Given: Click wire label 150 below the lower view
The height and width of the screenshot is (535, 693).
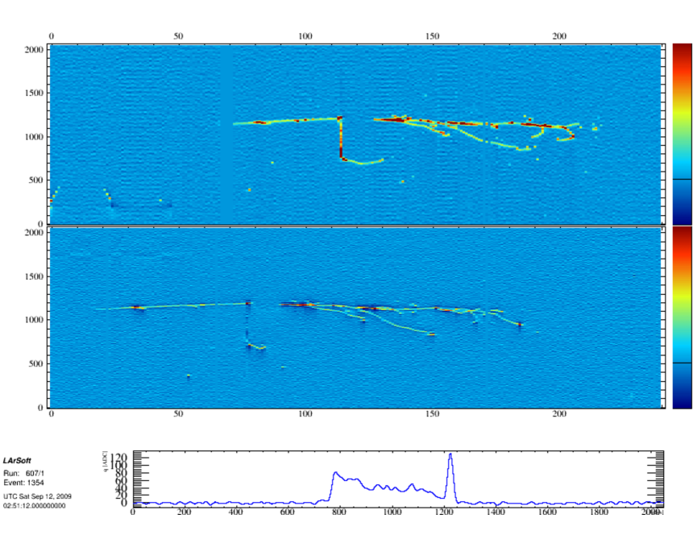Looking at the screenshot, I should (x=432, y=414).
